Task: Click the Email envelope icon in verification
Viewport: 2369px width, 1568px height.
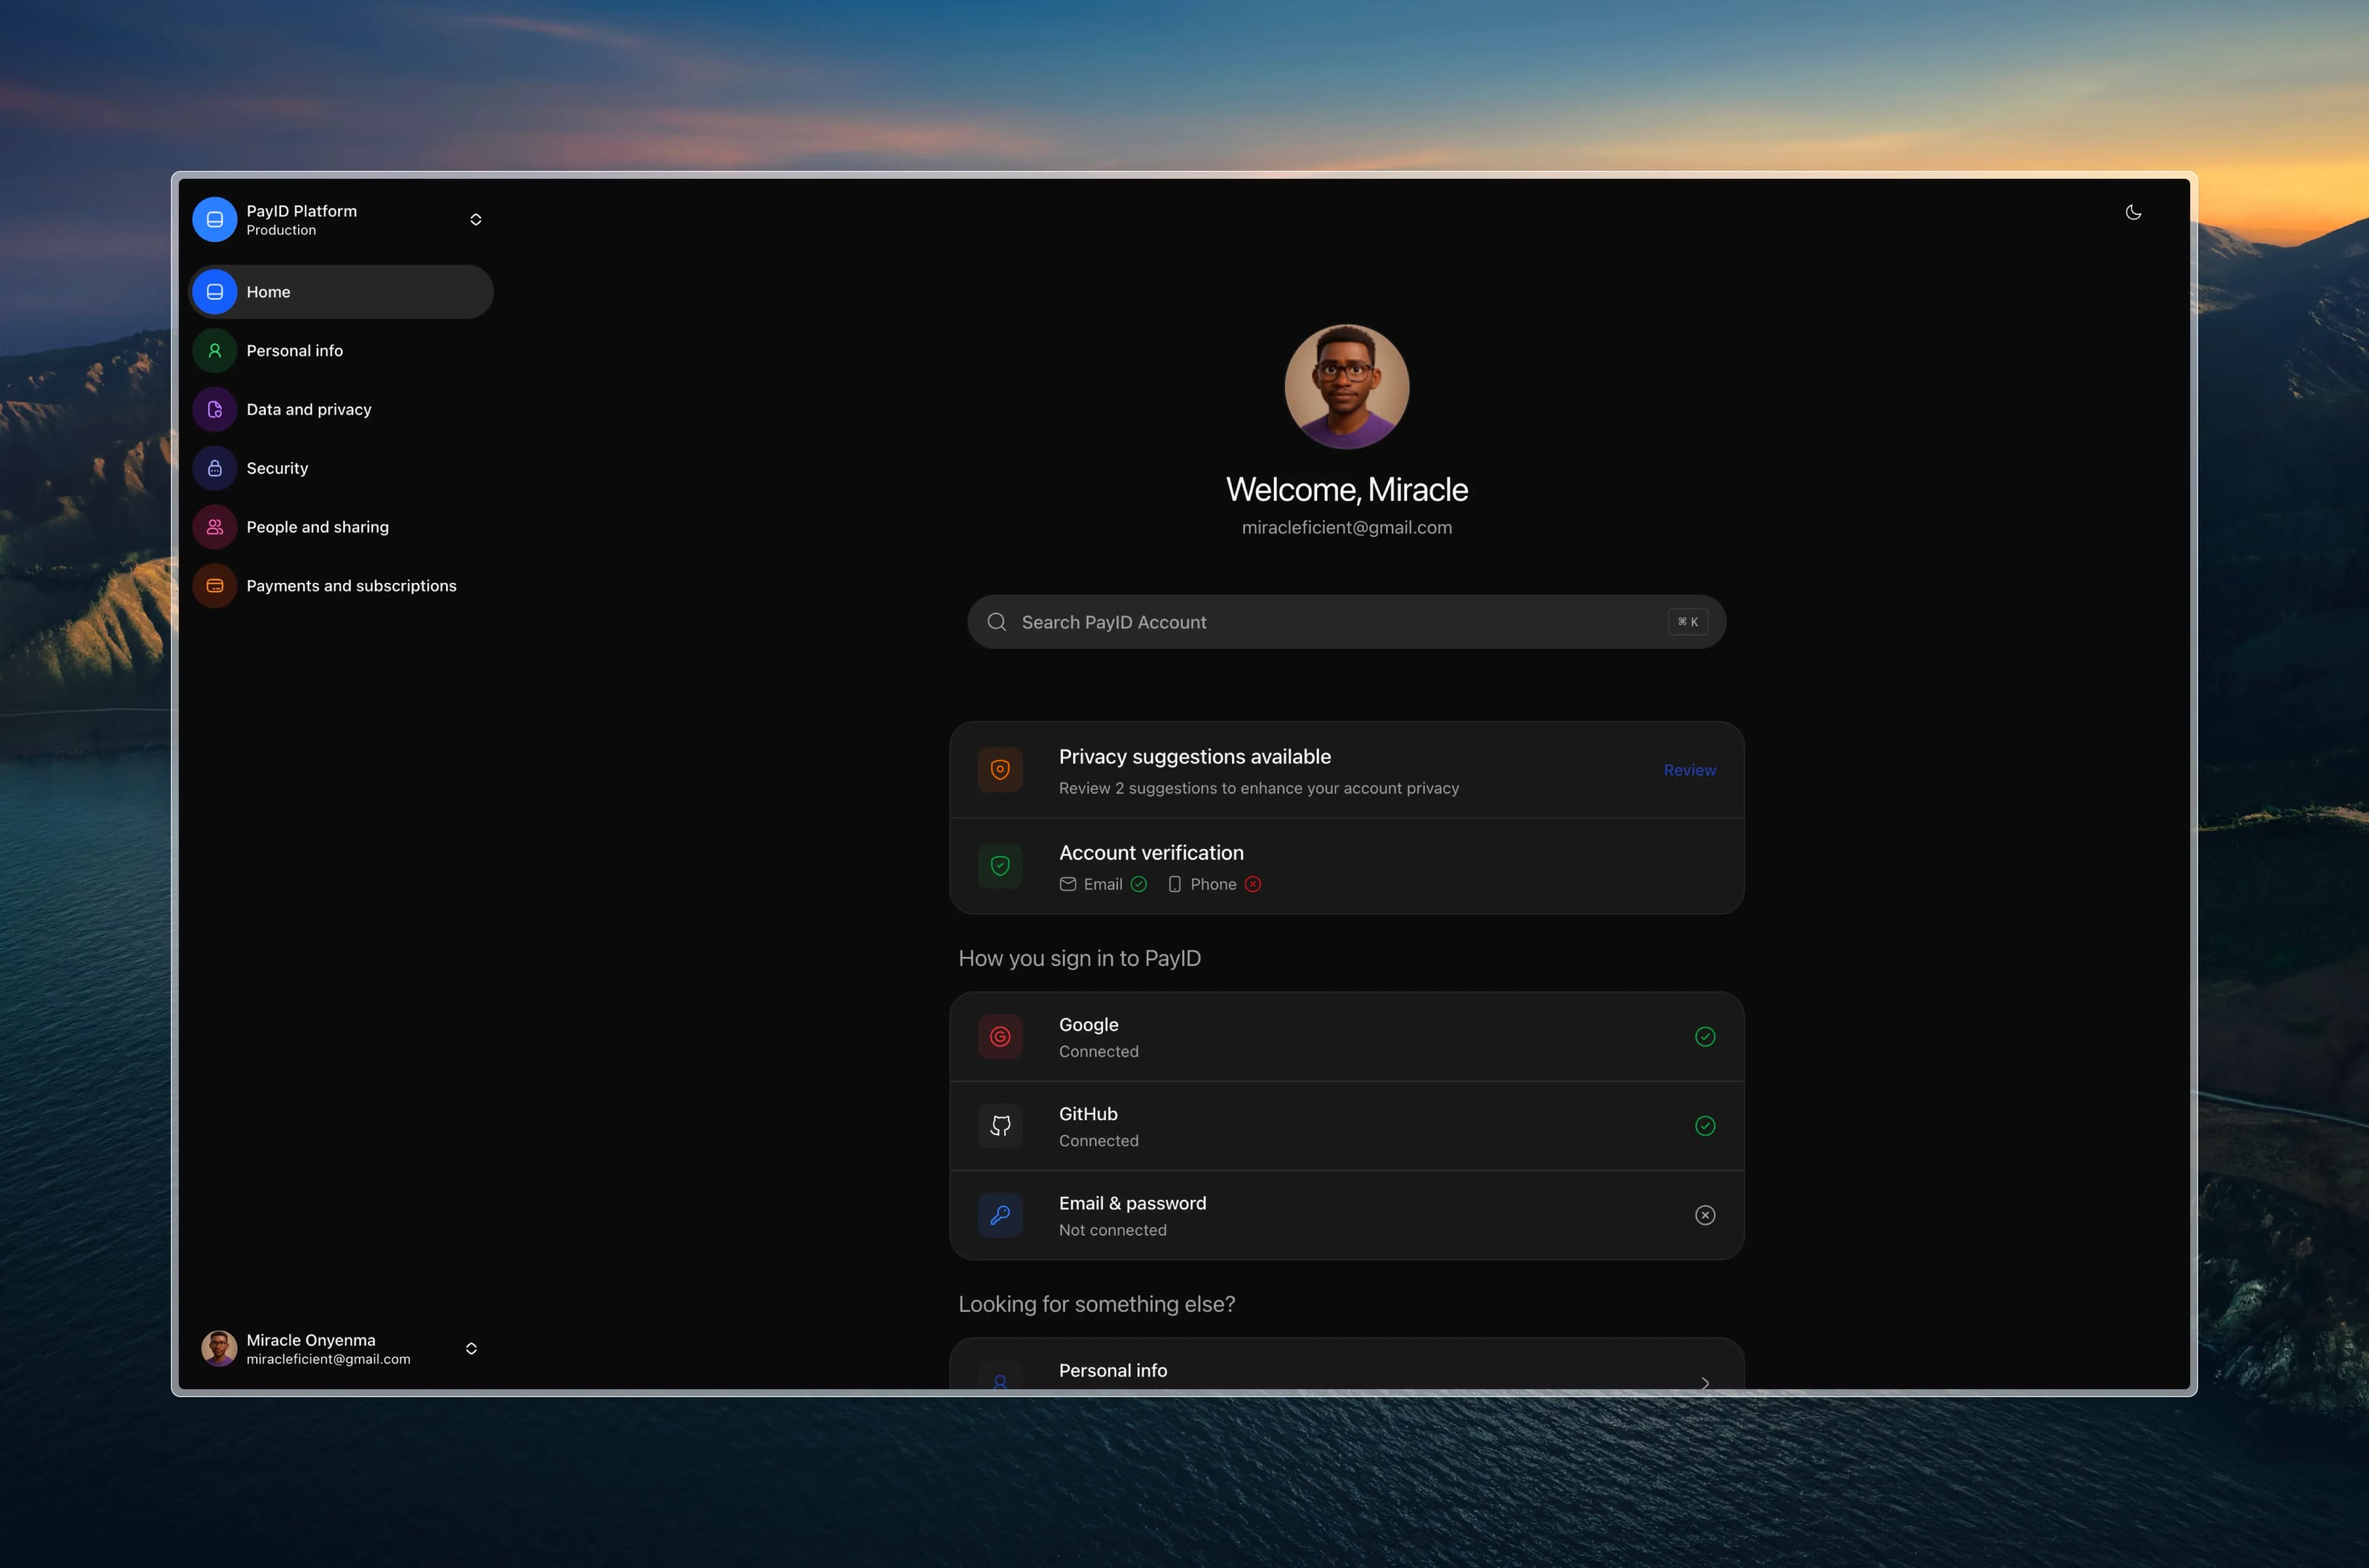Action: coord(1068,884)
